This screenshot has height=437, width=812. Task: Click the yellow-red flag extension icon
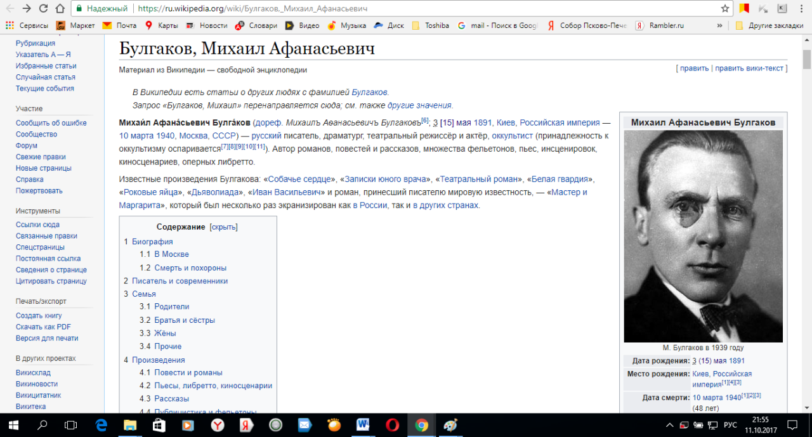[745, 9]
